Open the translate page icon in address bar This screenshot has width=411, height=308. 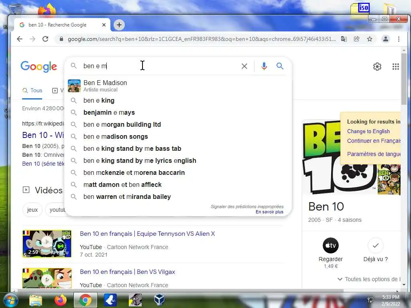click(x=344, y=39)
